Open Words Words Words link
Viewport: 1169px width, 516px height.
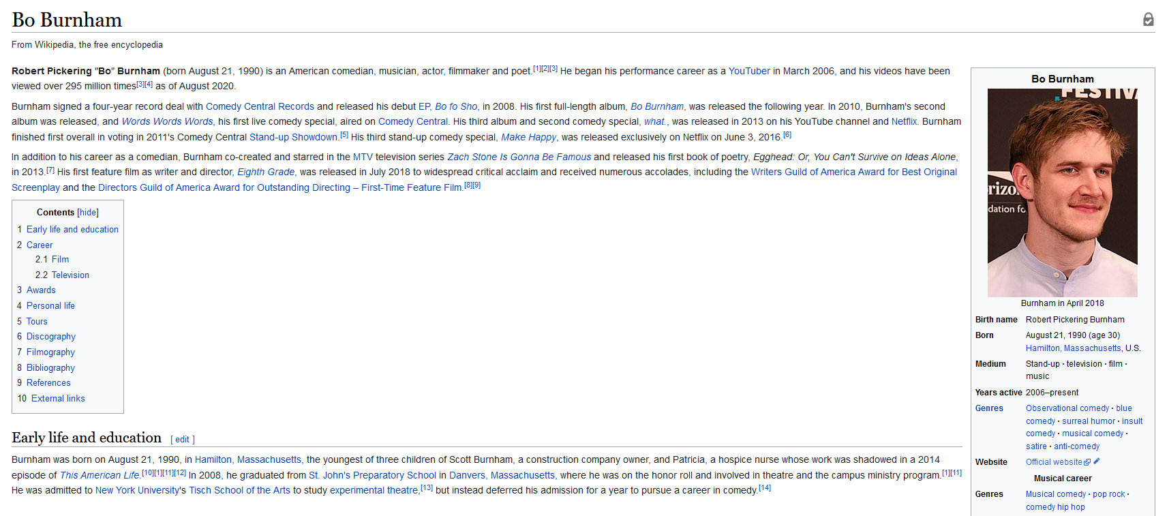[x=167, y=121]
